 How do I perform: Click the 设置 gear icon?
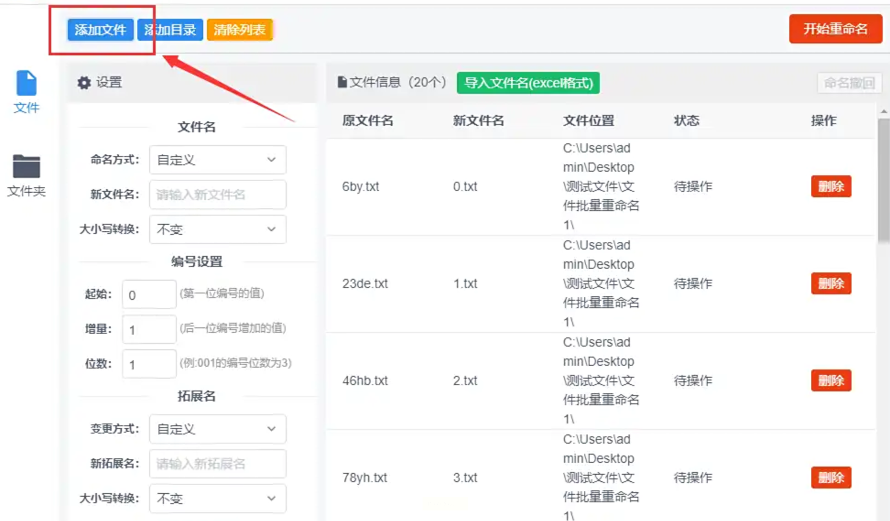(84, 83)
